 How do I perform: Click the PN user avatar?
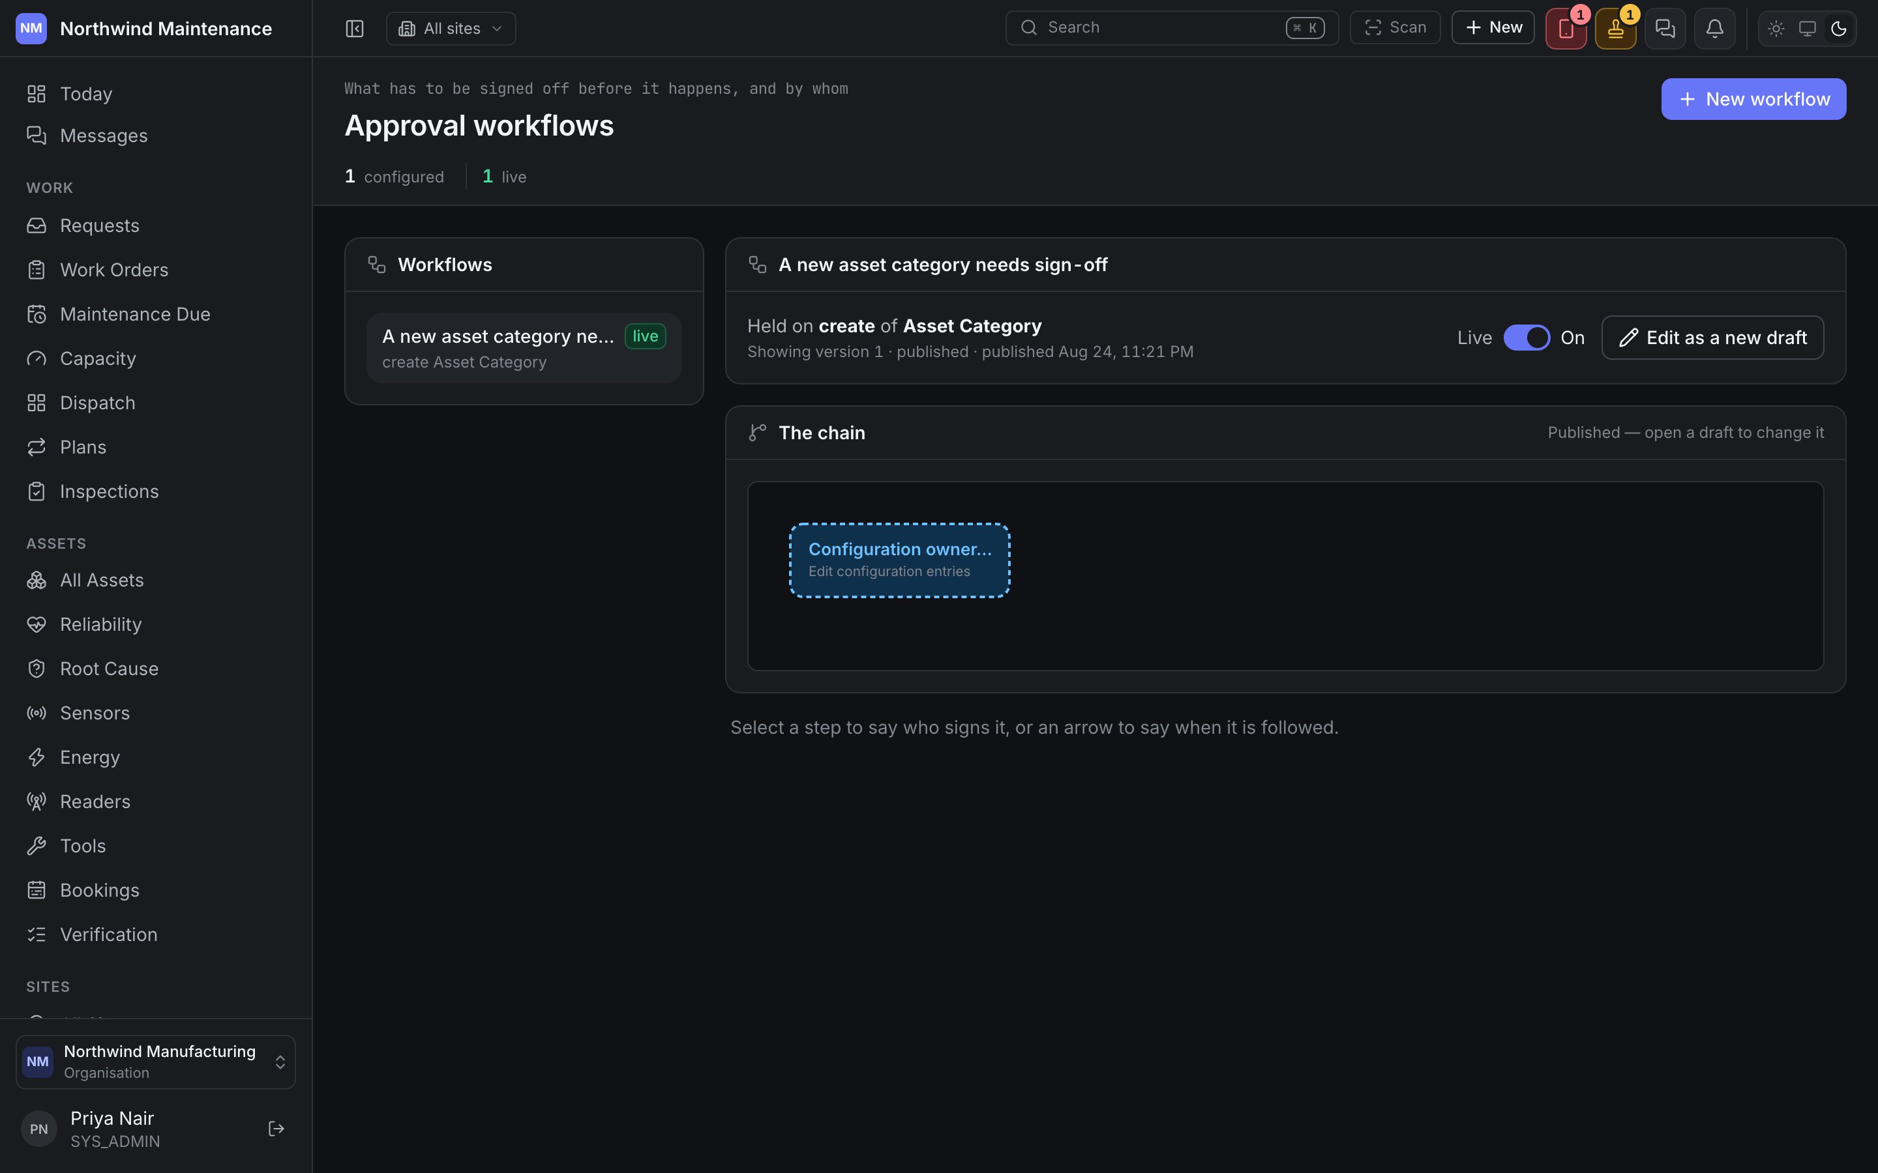pyautogui.click(x=39, y=1129)
